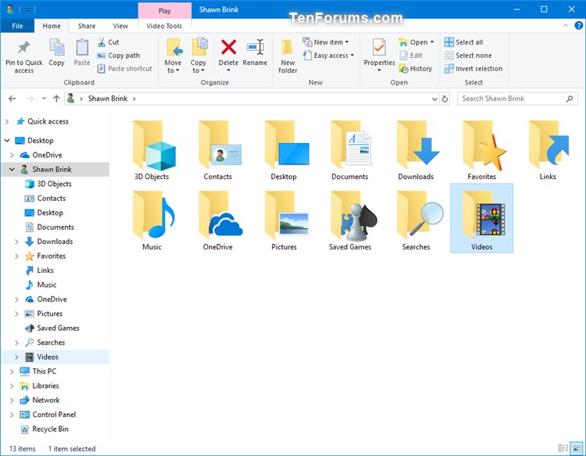Collapse the Shawn Brink tree node
Screen dimensions: 586x456
(x=12, y=170)
